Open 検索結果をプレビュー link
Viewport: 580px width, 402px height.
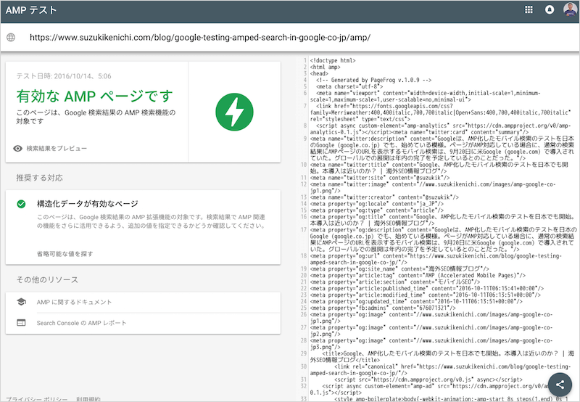(57, 149)
